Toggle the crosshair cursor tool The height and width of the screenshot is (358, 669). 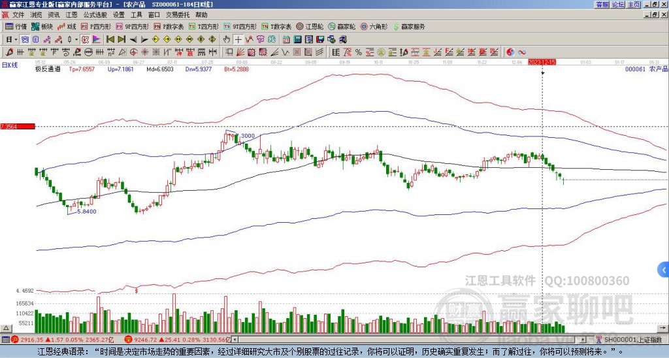[x=238, y=39]
